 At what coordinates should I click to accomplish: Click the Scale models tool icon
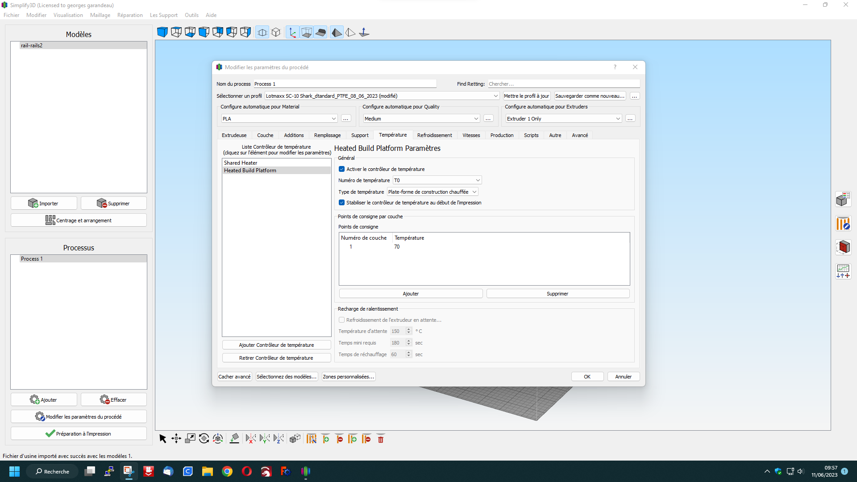point(190,439)
